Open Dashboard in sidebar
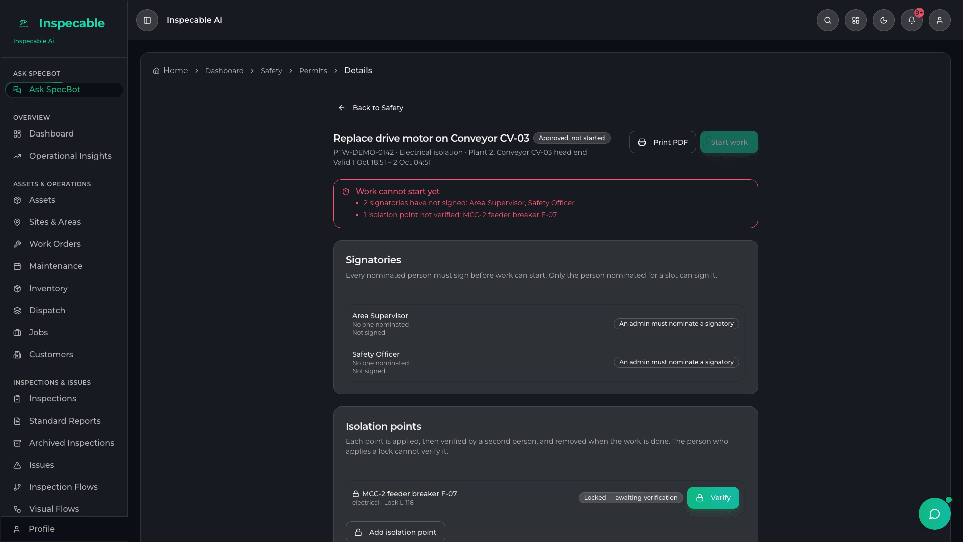Image resolution: width=963 pixels, height=542 pixels. [x=64, y=134]
